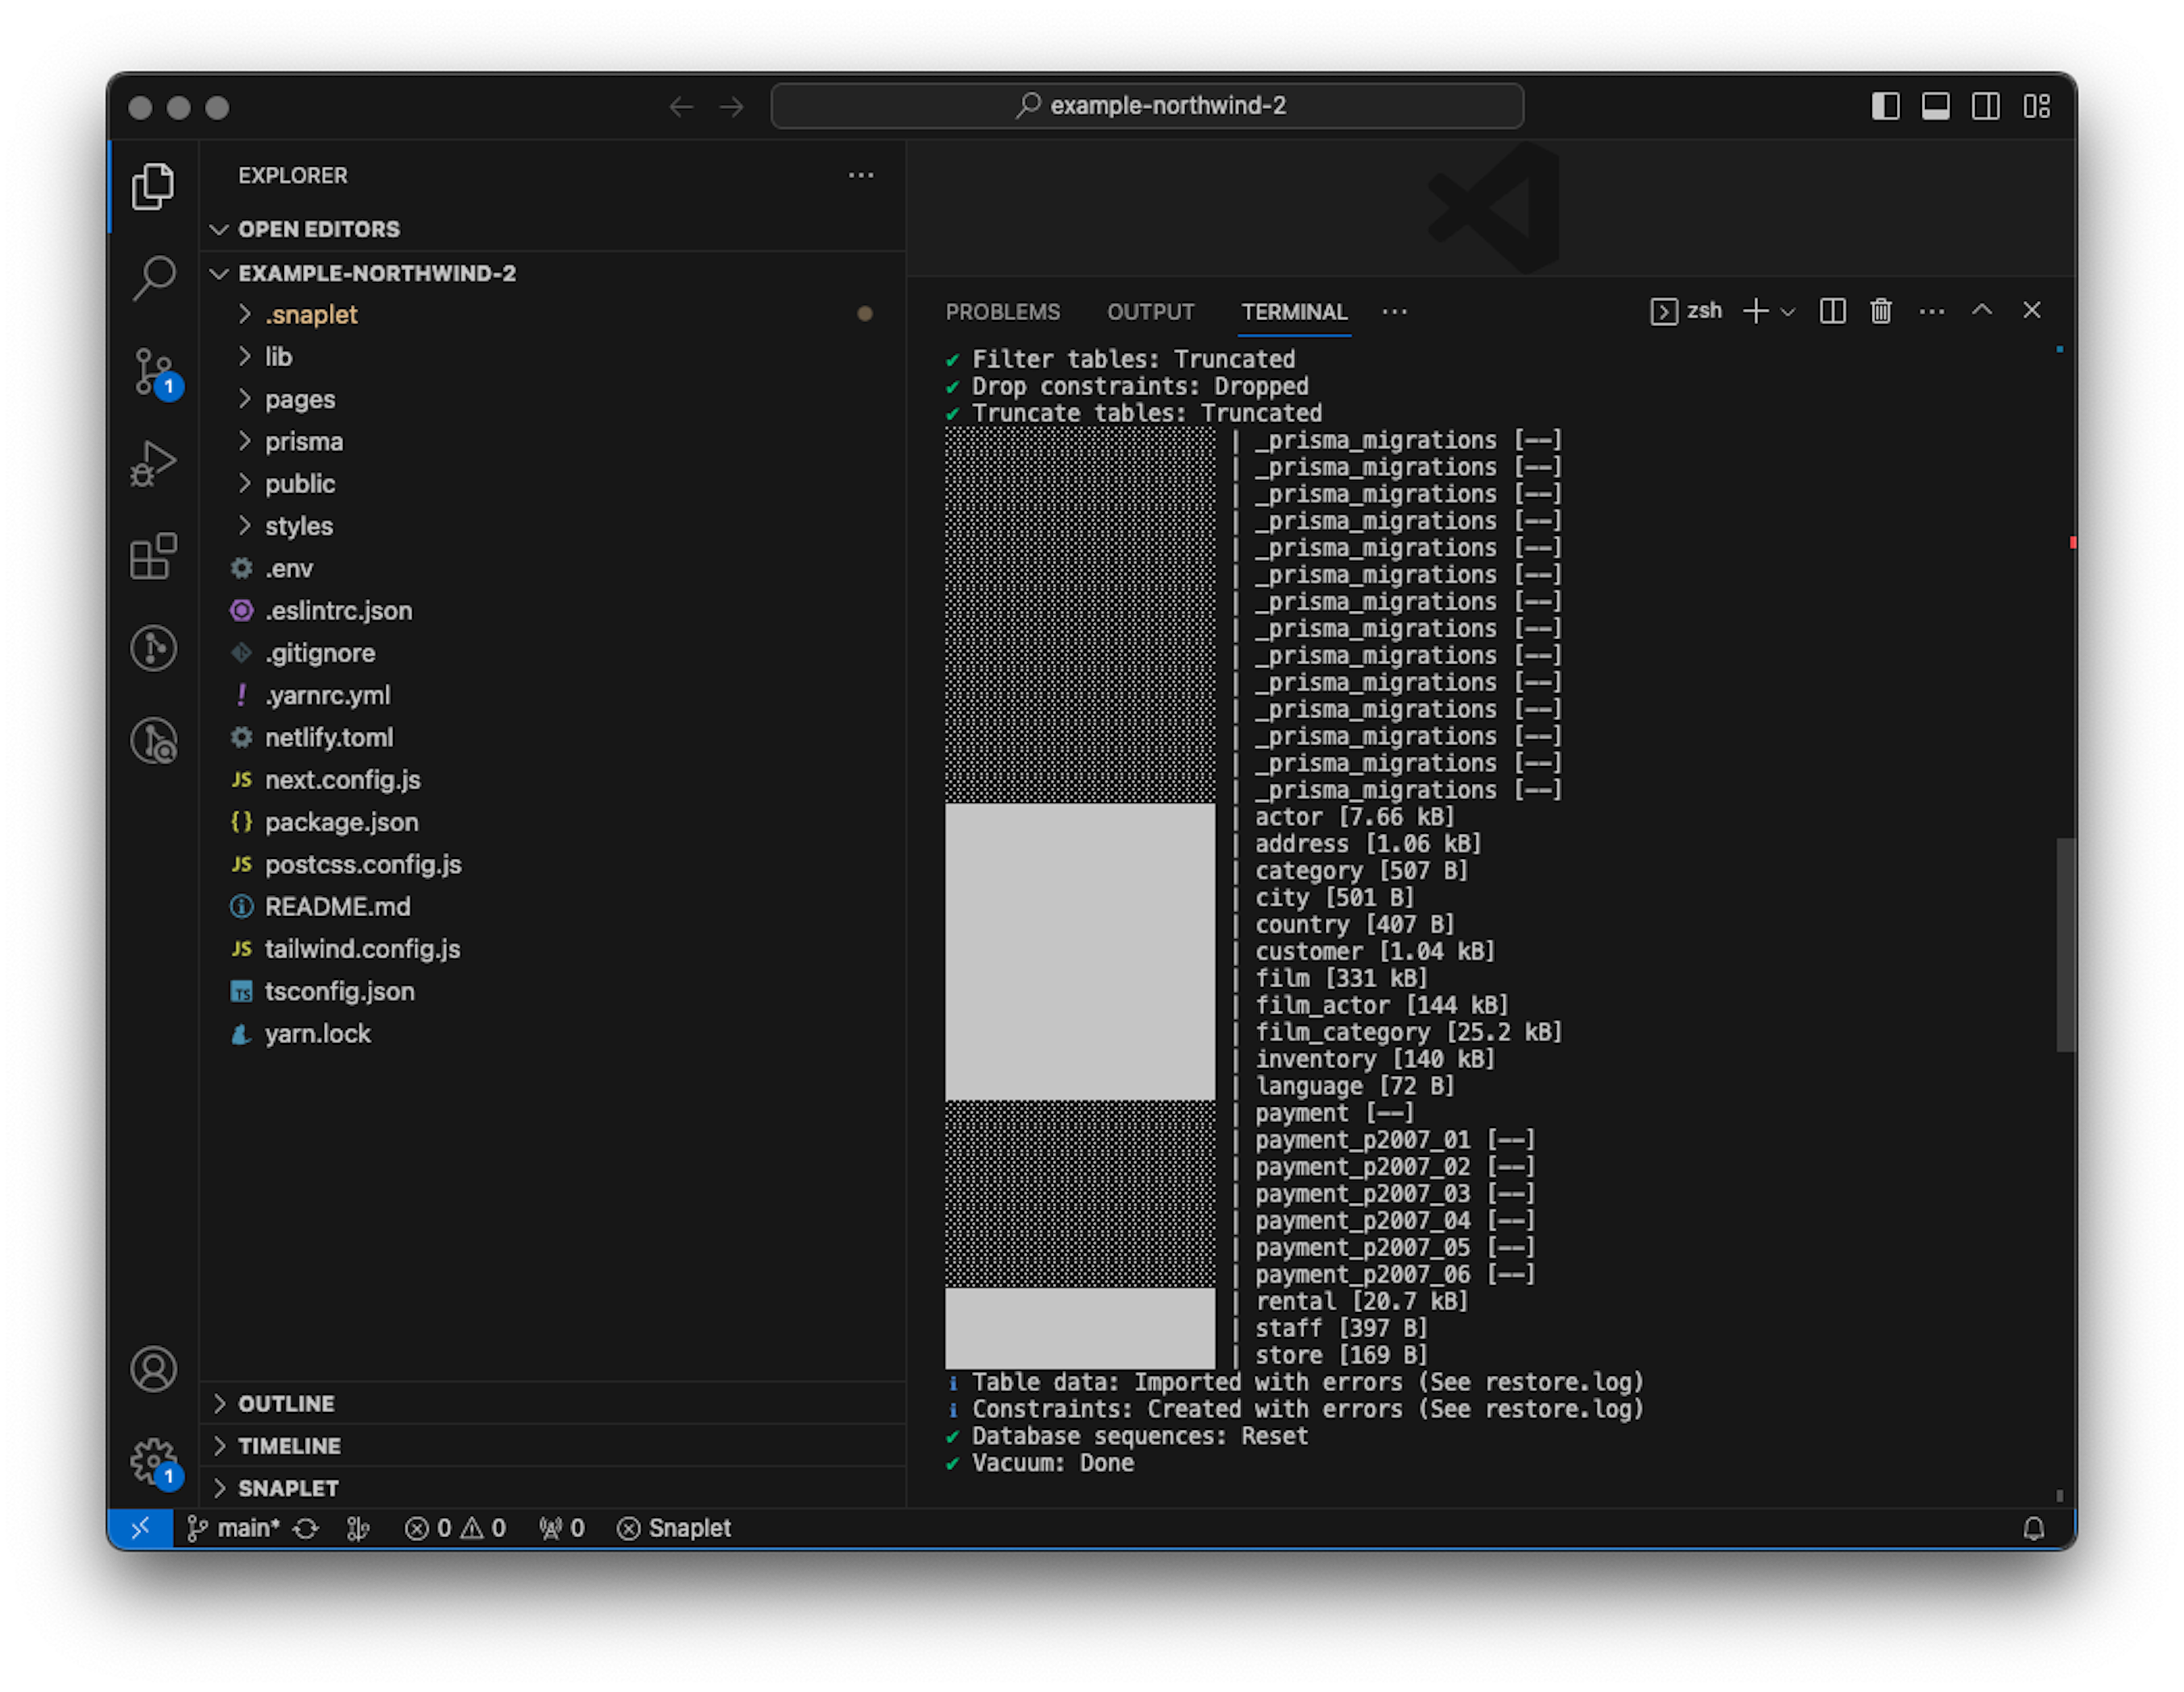
Task: Open the Manage gear icon
Action: (x=155, y=1463)
